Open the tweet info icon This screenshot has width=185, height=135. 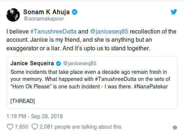coord(175,128)
